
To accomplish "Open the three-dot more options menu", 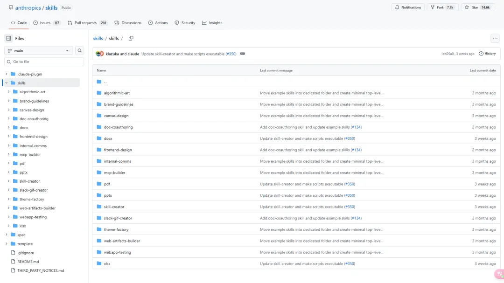I will point(495,38).
